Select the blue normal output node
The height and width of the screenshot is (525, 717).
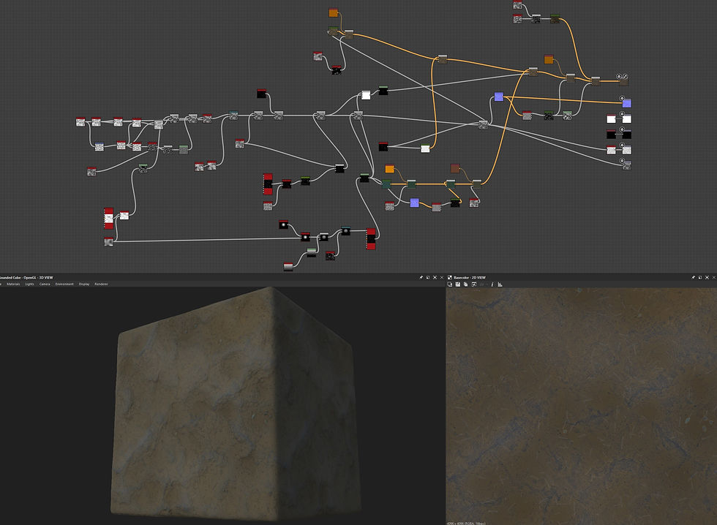(x=627, y=104)
